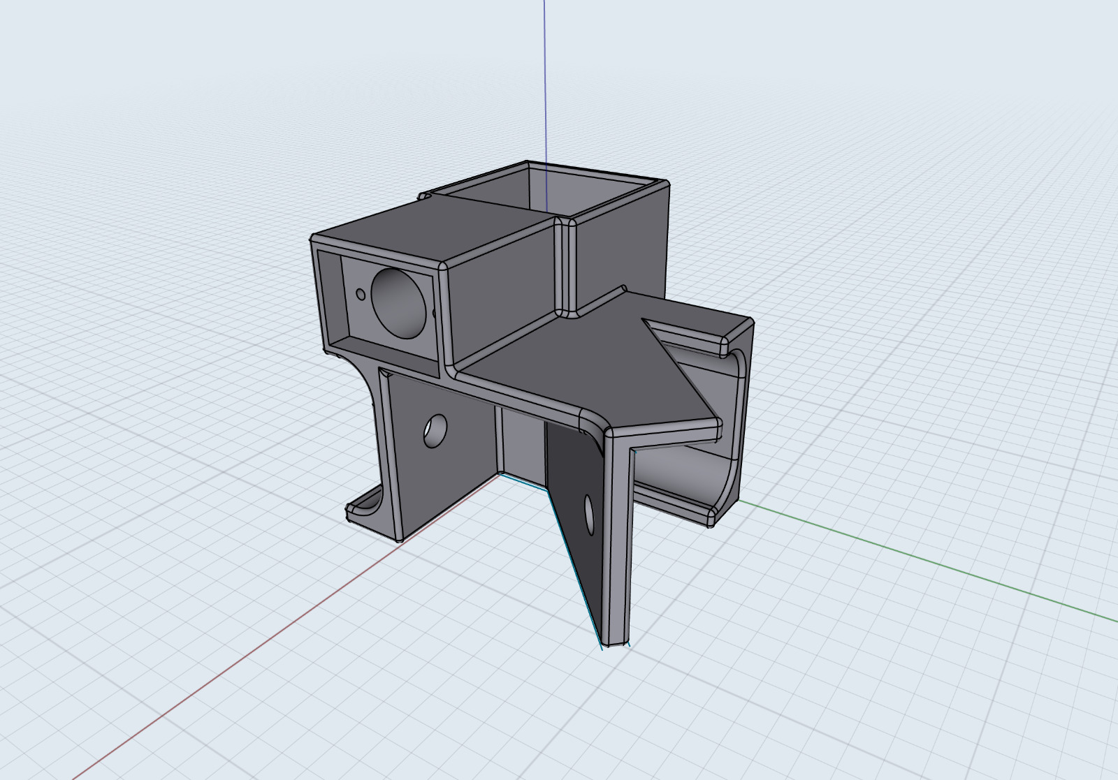1118x780 pixels.
Task: Pick the open square box cavity at the model's top
Action: pyautogui.click(x=552, y=190)
